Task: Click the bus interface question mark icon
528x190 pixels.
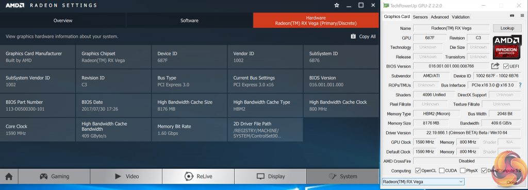Action: pyautogui.click(x=520, y=85)
